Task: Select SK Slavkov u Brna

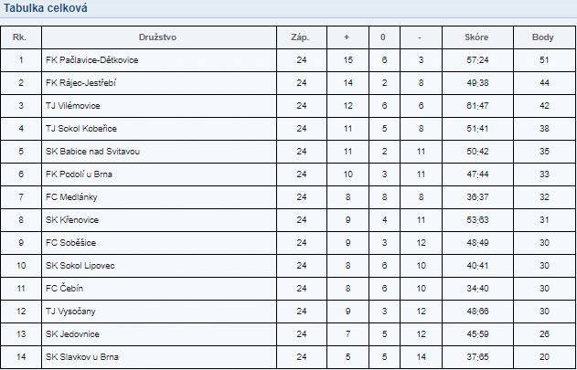Action: point(82,357)
